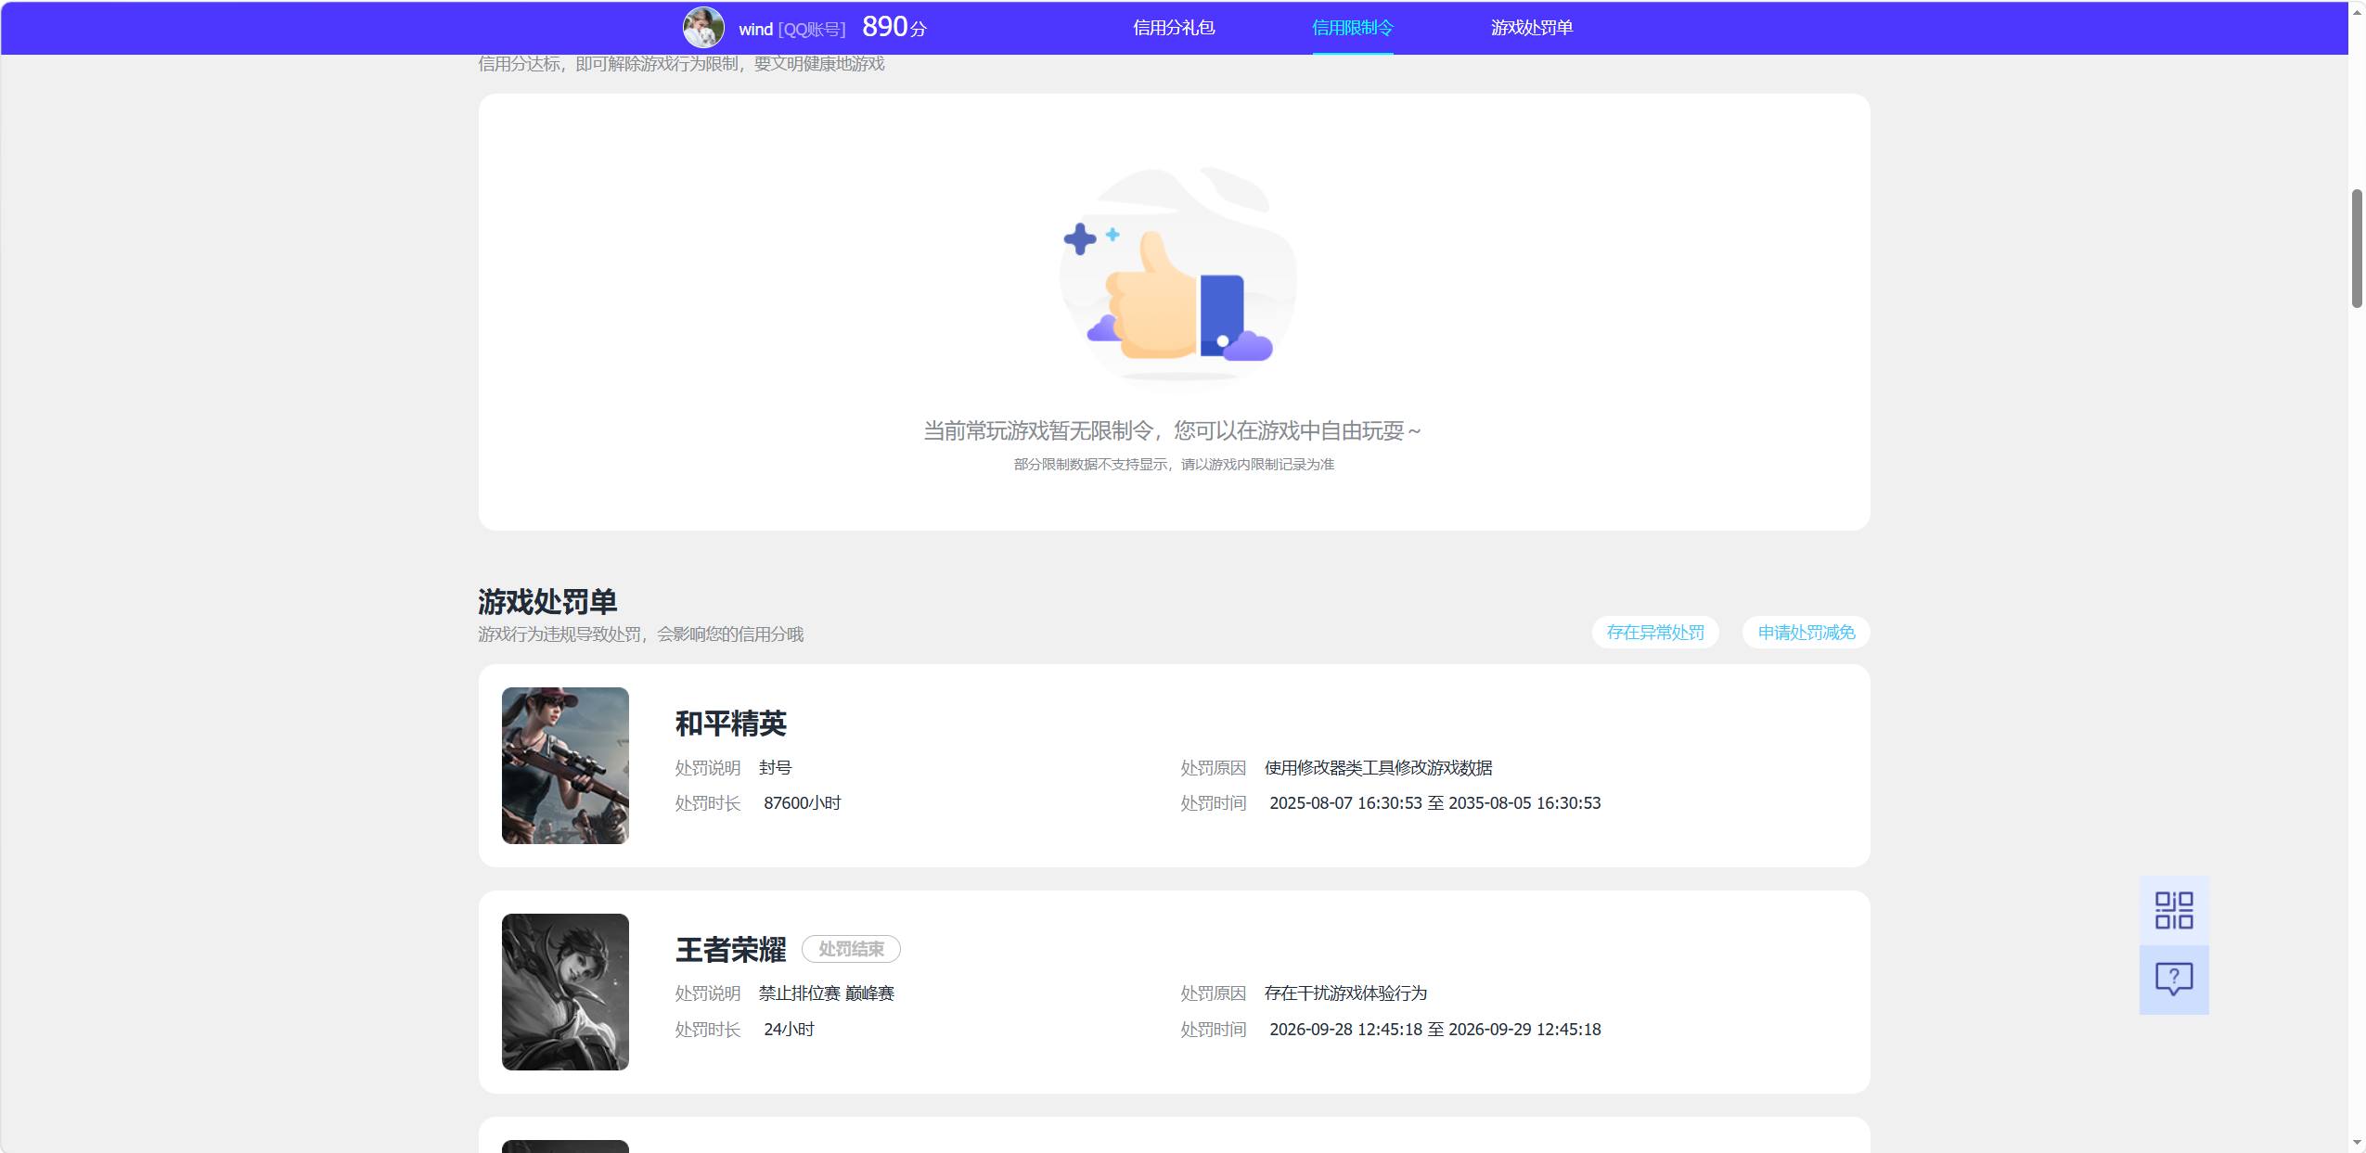2366x1153 pixels.
Task: Open the help question-mark feedback icon
Action: pos(2174,980)
